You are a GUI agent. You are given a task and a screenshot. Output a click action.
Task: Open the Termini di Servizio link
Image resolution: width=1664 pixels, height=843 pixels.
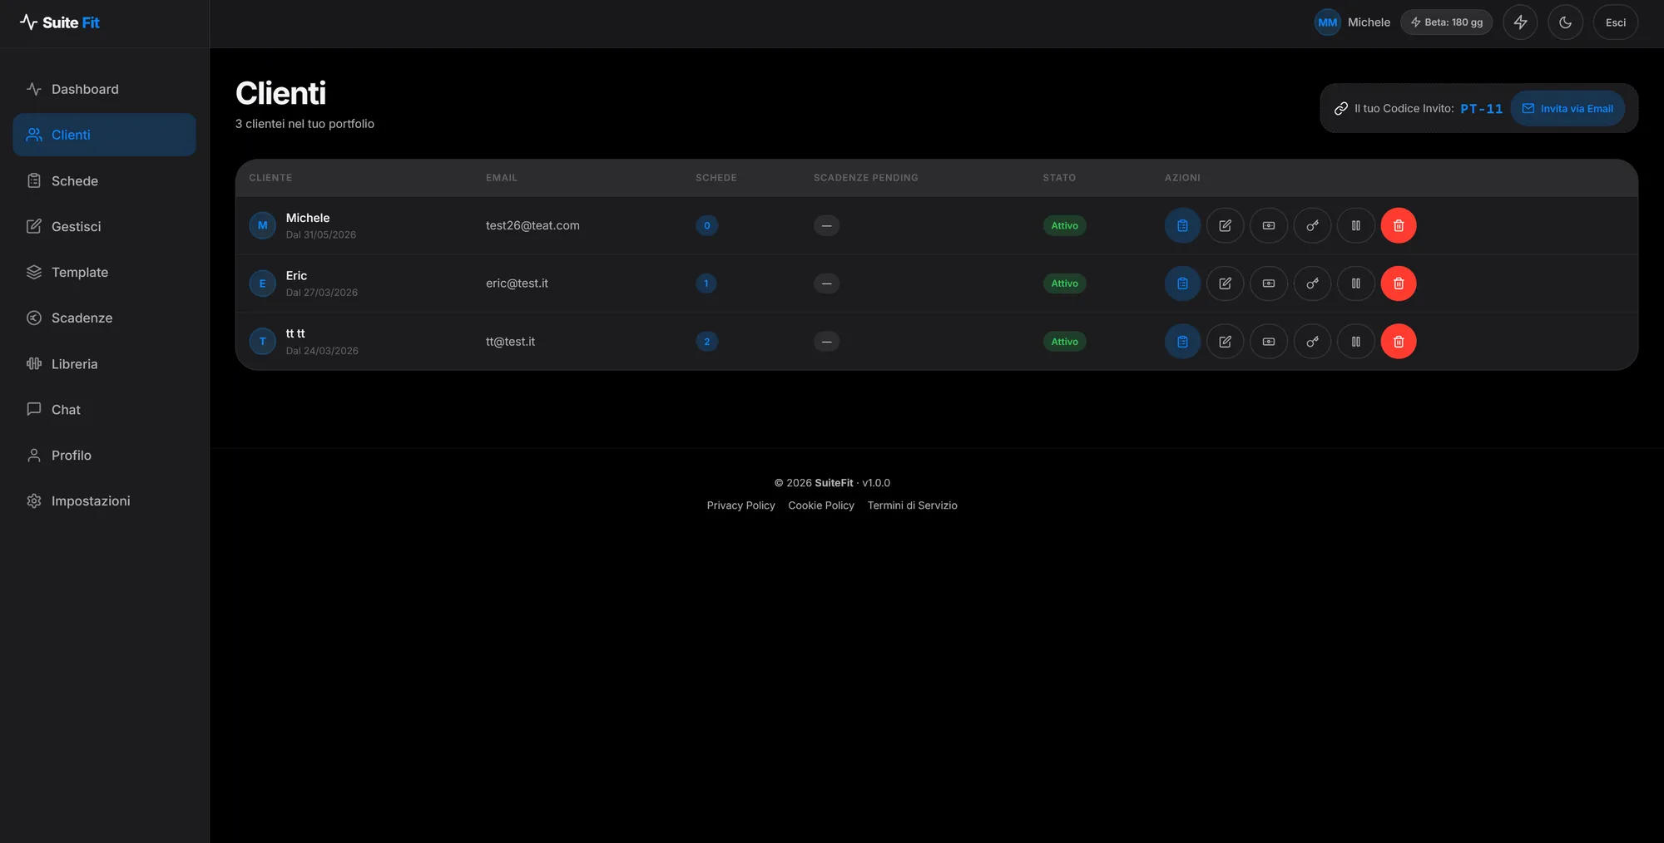point(912,505)
